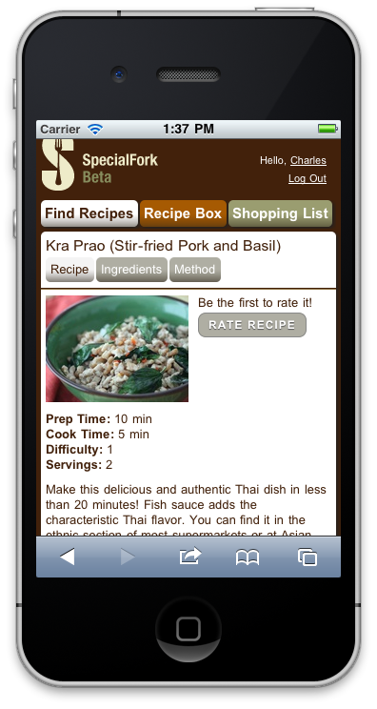Open the Safari share action icon
Image resolution: width=377 pixels, height=709 pixels.
[190, 556]
